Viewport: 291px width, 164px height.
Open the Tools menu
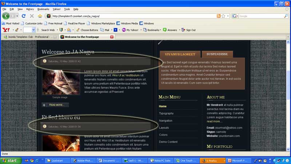coord(67,9)
